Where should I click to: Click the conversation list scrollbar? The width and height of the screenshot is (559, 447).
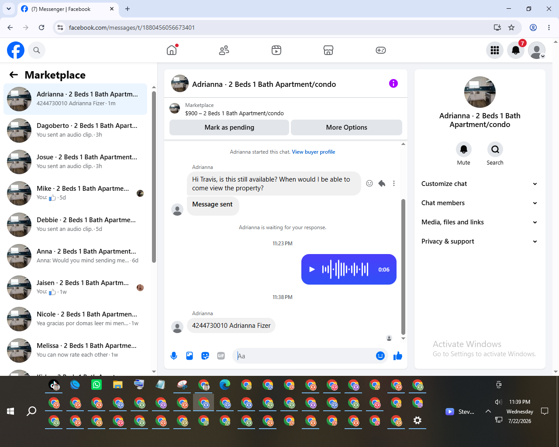[154, 177]
